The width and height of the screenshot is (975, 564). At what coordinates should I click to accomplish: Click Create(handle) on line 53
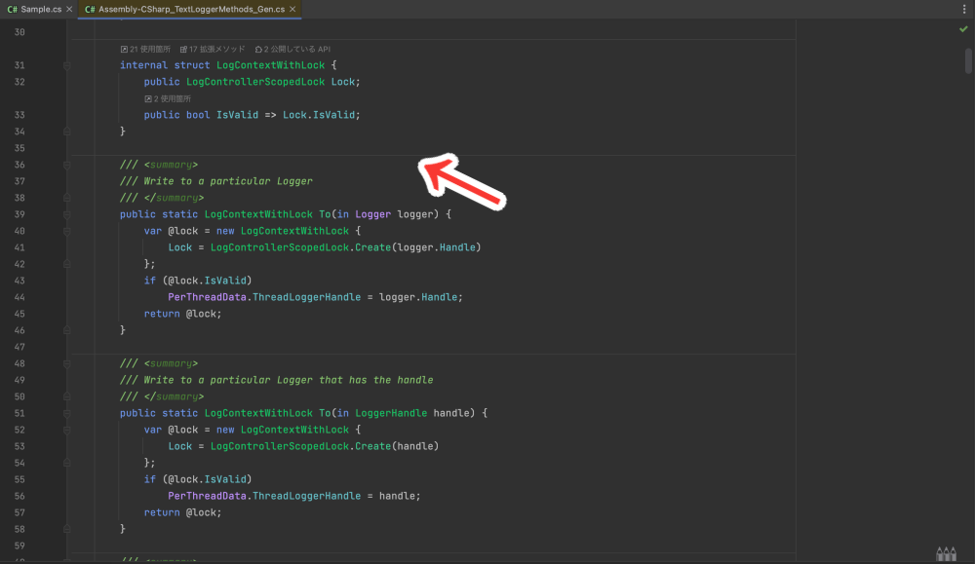(397, 446)
